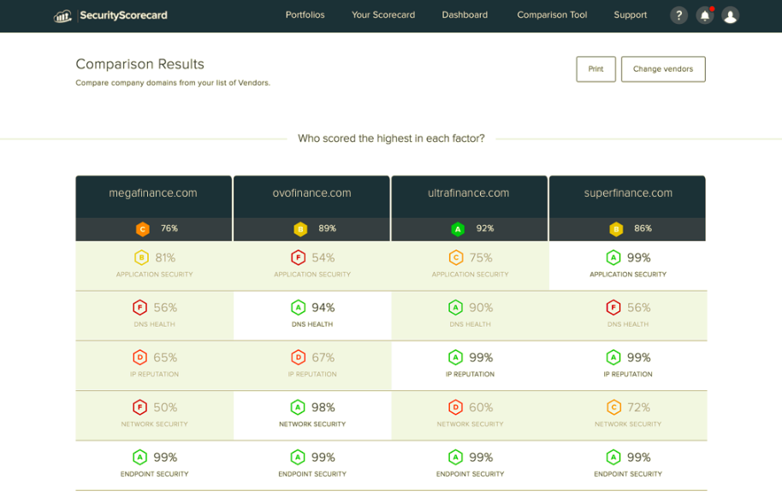
Task: Open the Dashboard page
Action: (465, 15)
